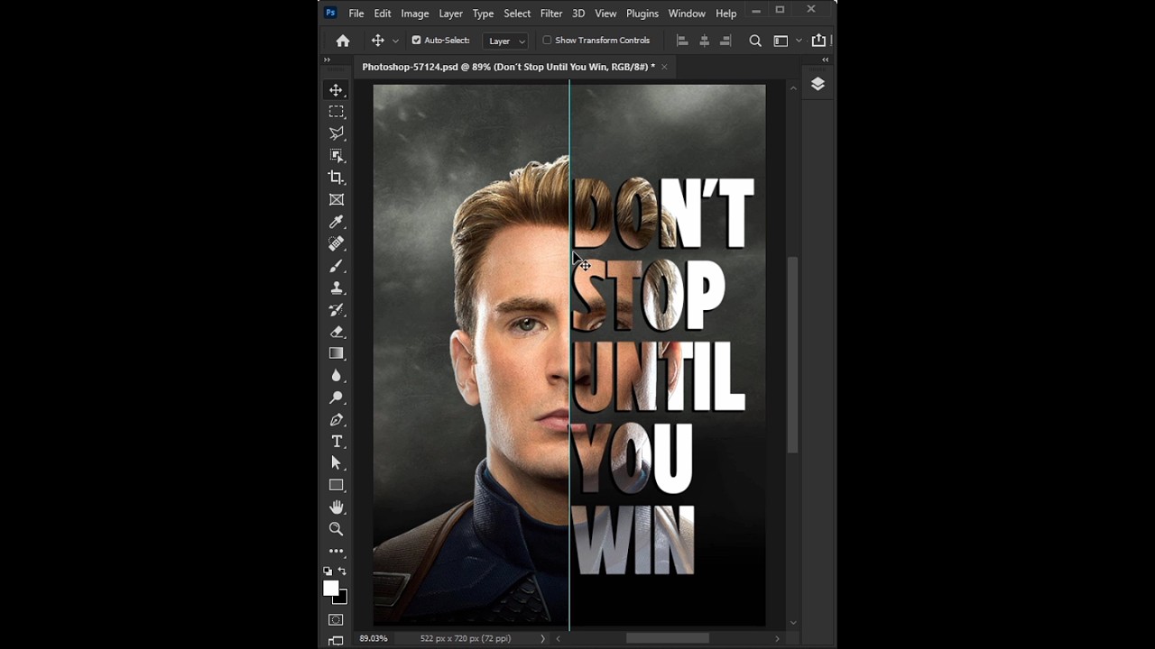Open the status bar info arrow
This screenshot has width=1155, height=649.
point(542,638)
